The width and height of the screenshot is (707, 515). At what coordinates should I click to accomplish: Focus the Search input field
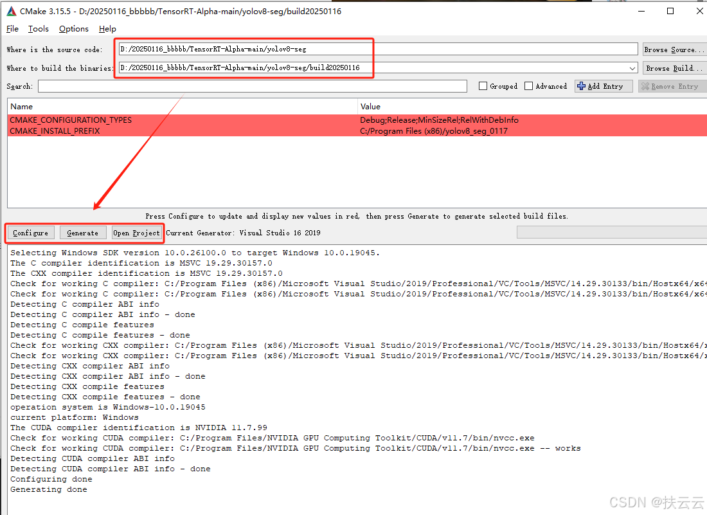point(253,86)
